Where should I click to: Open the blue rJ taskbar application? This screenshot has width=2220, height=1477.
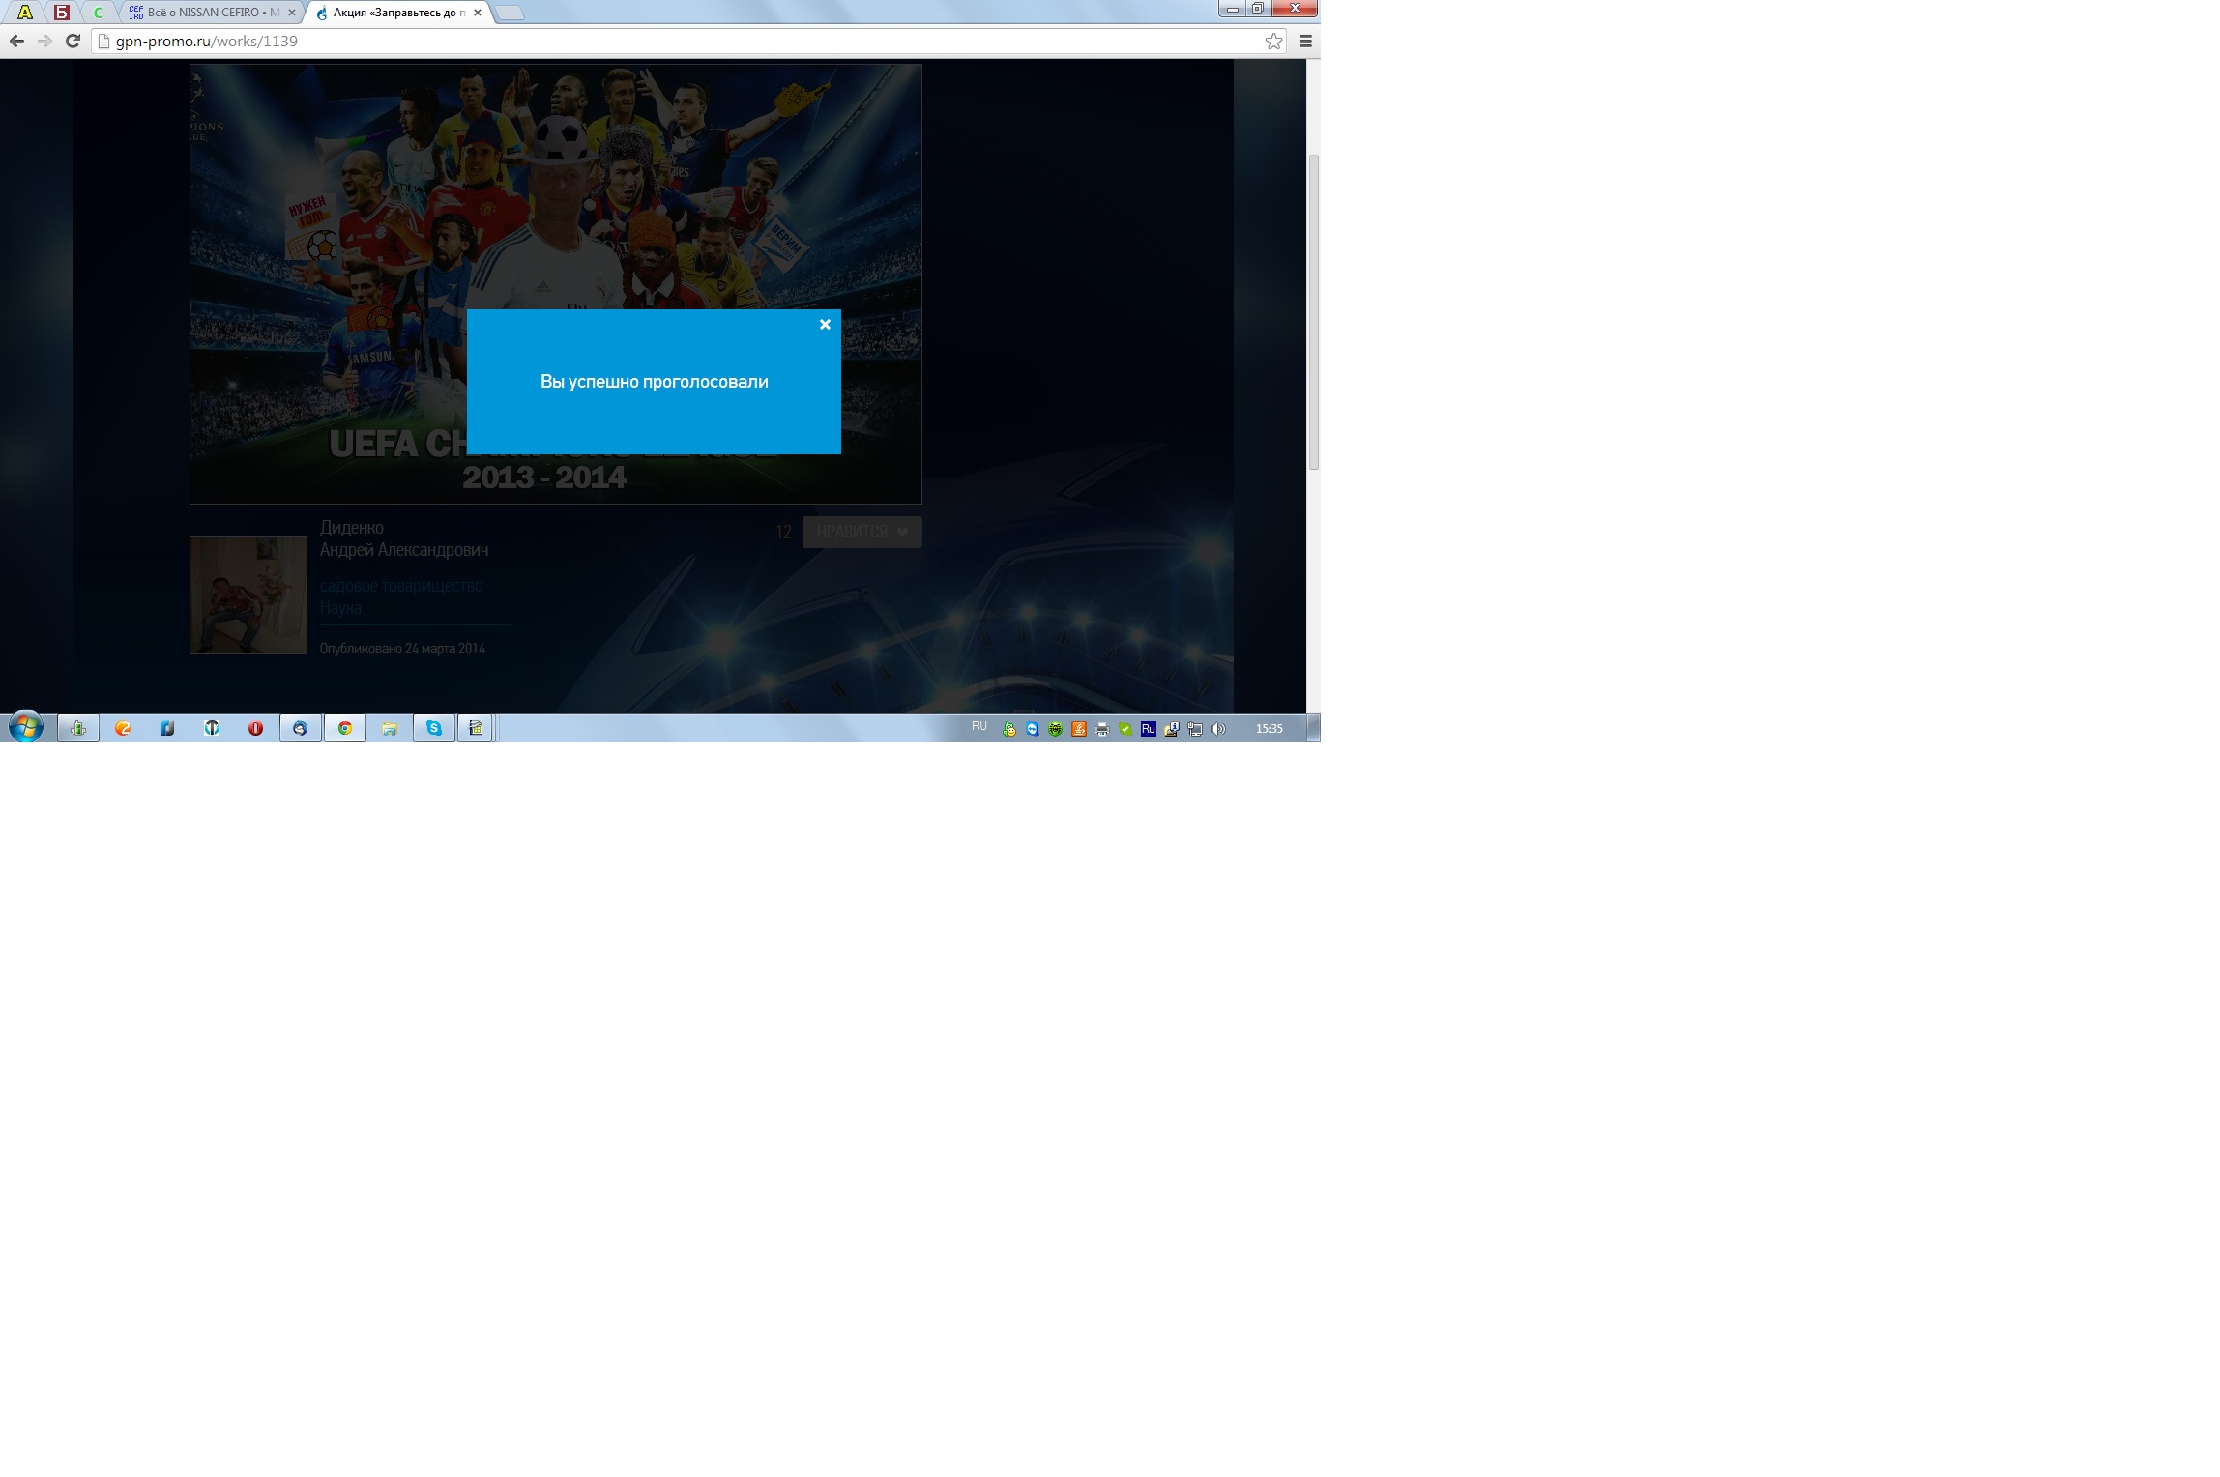pos(167,728)
